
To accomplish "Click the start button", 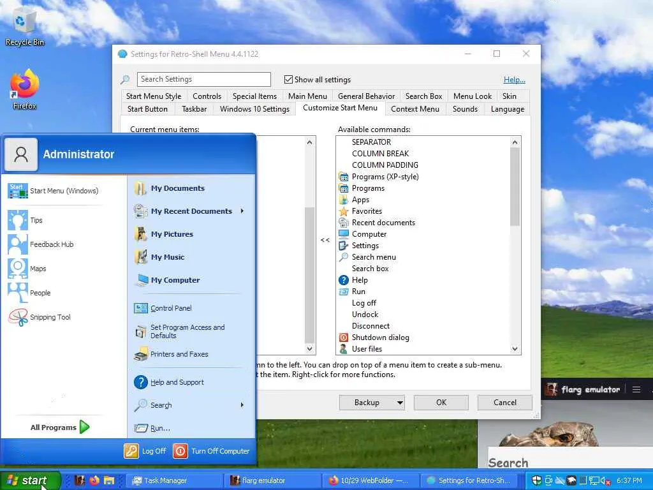I will [x=30, y=480].
